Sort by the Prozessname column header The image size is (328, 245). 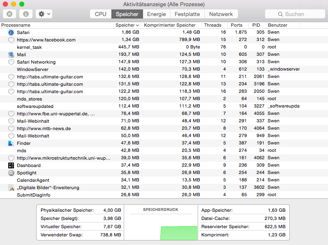pyautogui.click(x=57, y=25)
